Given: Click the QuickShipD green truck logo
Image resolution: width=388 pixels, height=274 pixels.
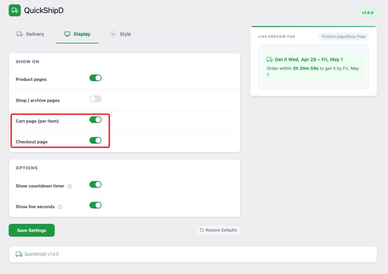Looking at the screenshot, I should [x=15, y=10].
